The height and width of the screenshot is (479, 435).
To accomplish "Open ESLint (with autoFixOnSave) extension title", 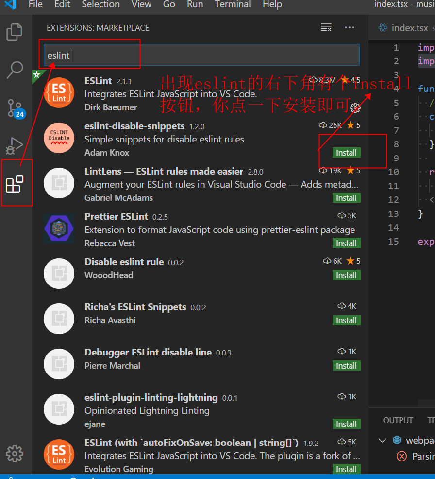I will [192, 443].
